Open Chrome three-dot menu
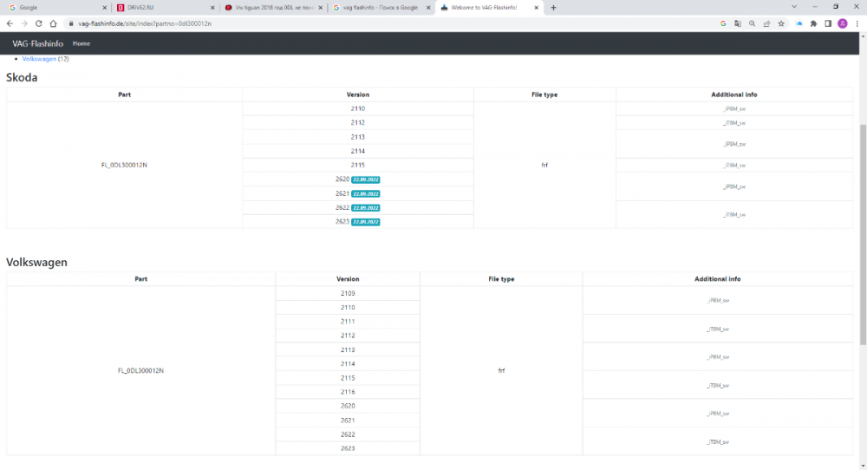Viewport: 867px width, 470px height. (857, 23)
